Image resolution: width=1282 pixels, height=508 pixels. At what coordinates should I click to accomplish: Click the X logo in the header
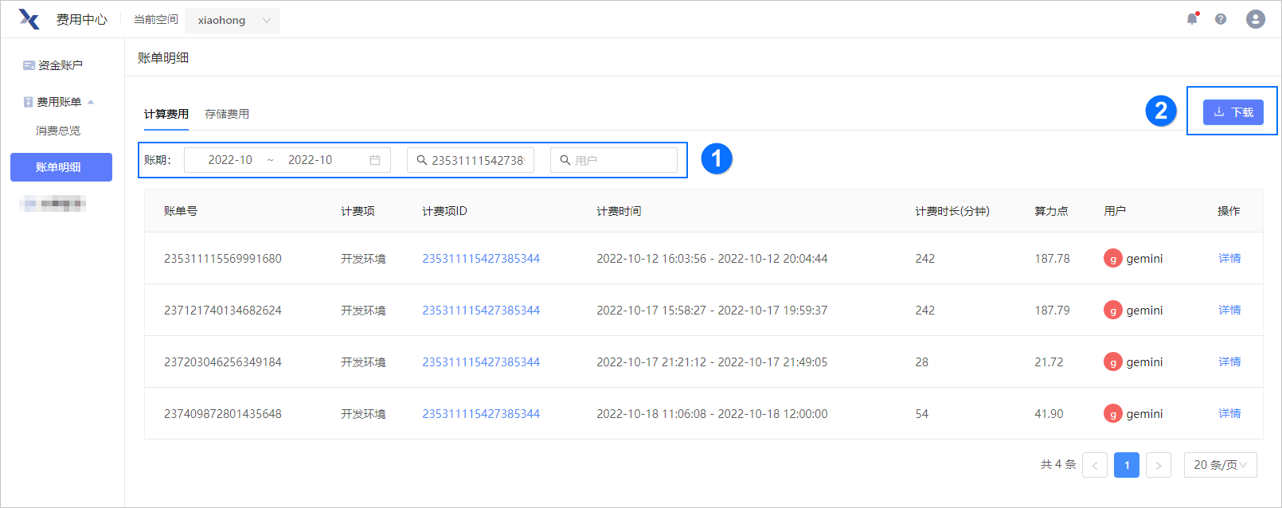tap(29, 19)
